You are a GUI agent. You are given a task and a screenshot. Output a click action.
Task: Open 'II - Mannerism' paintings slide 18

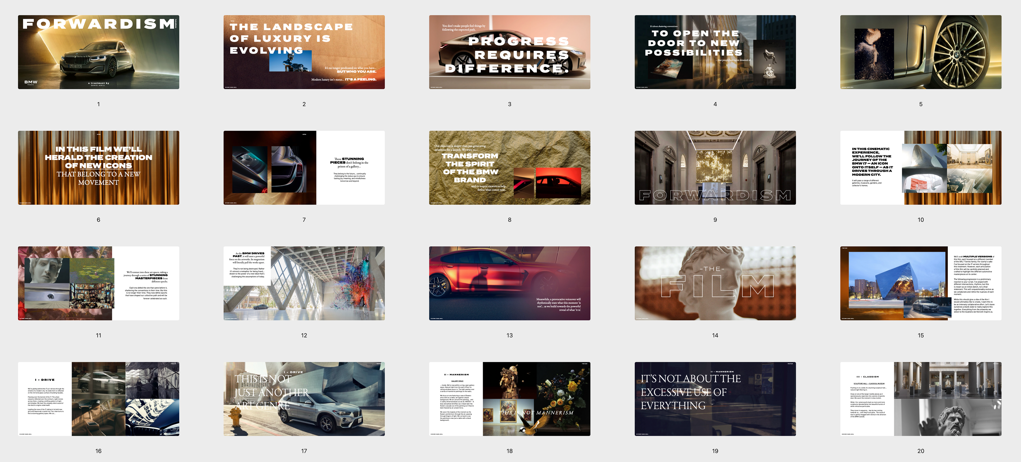click(x=509, y=399)
